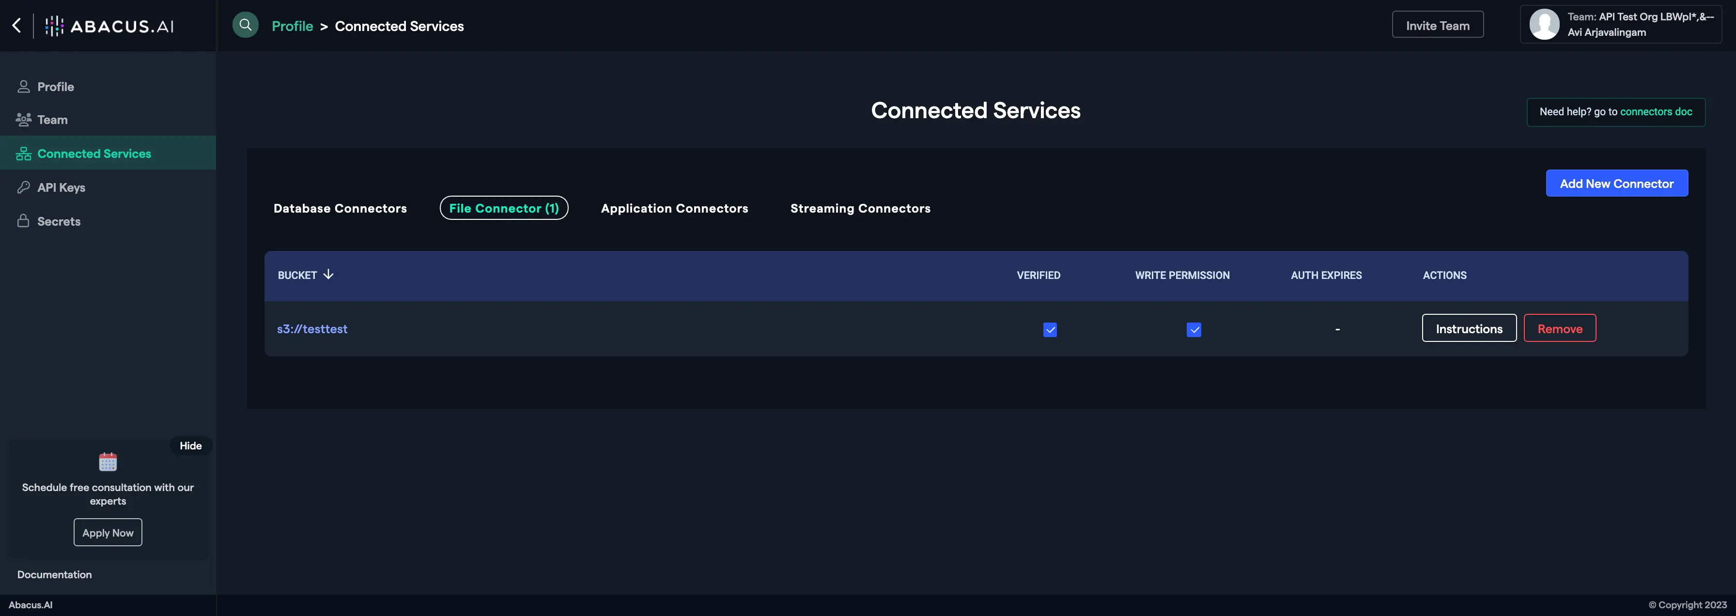Click the user avatar thumbnail

click(1545, 24)
